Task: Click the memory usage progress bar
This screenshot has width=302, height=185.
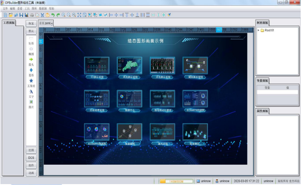Action: [x=176, y=181]
